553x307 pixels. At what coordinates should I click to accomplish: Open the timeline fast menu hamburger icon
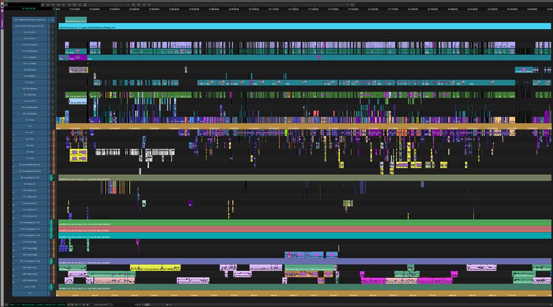(42, 5)
